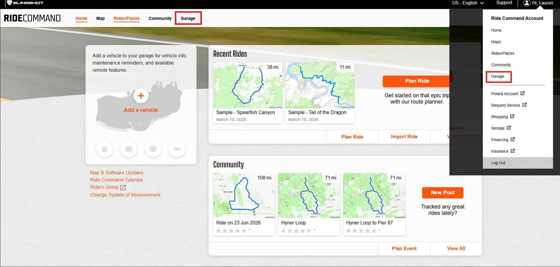The height and width of the screenshot is (267, 560).
Task: Choose Request Service in account menu
Action: pos(506,105)
